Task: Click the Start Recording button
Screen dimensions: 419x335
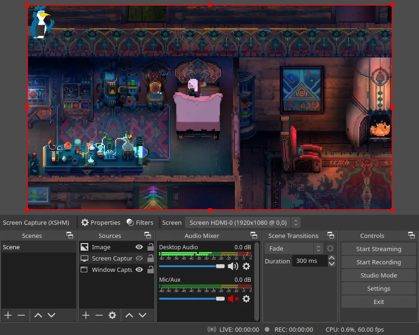Action: coord(378,262)
